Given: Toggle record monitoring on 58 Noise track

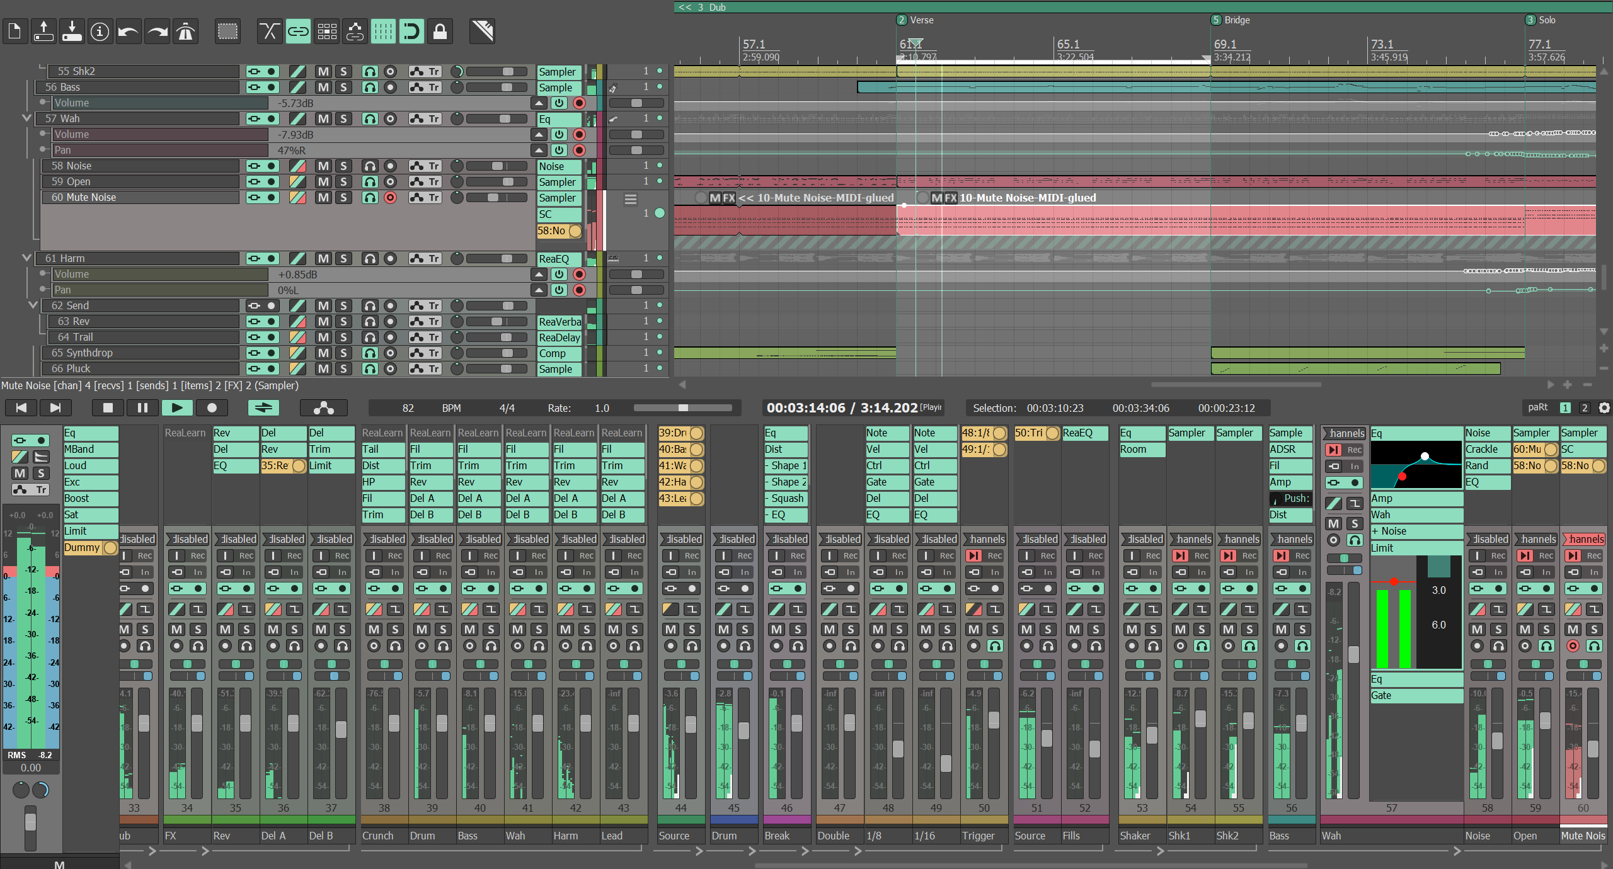Looking at the screenshot, I should pos(370,166).
